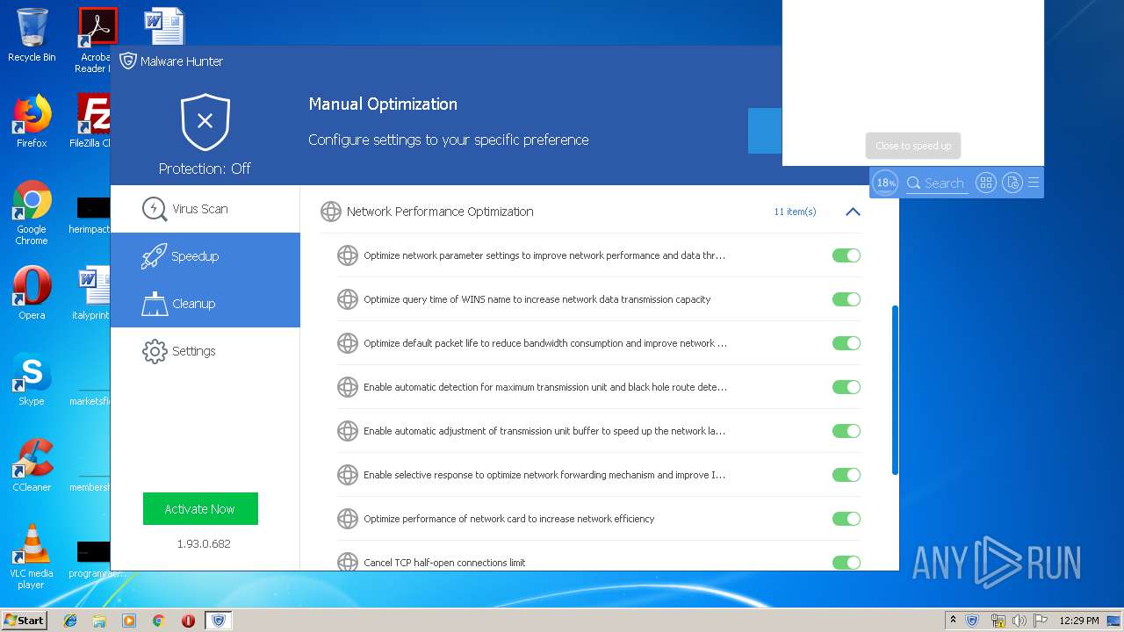This screenshot has height=632, width=1124.
Task: Disable automatic detection for maximum transmission unit
Action: tap(847, 387)
